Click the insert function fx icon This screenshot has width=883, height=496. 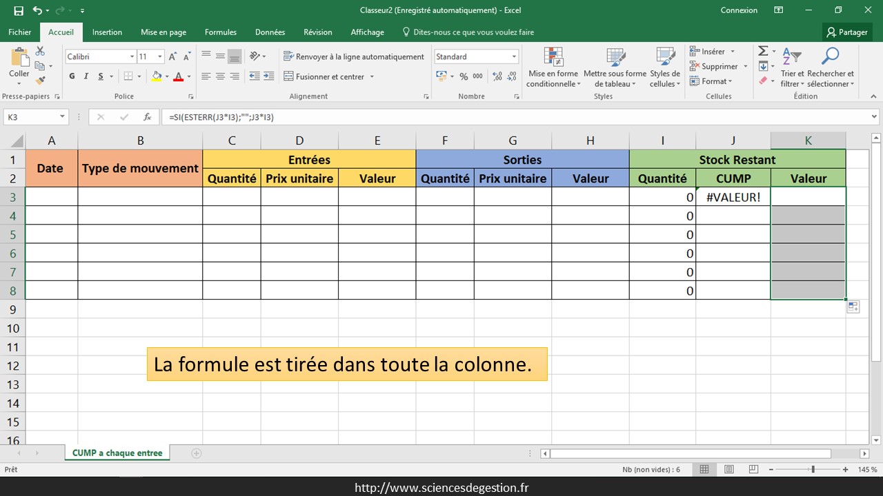147,117
